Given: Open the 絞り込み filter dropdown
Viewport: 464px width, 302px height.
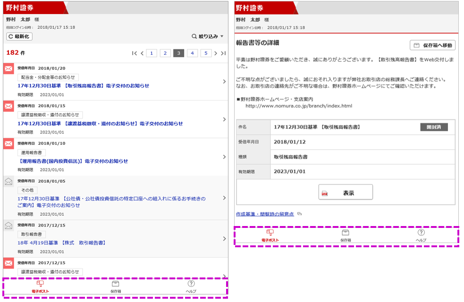Looking at the screenshot, I should [x=207, y=36].
